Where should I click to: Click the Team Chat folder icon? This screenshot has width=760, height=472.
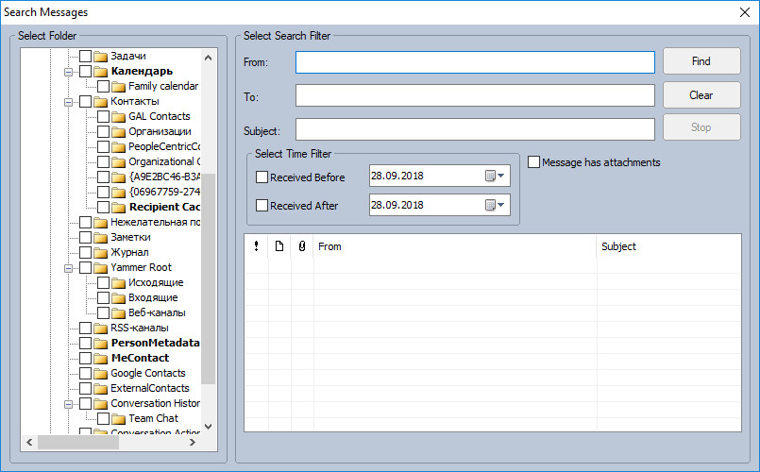coord(119,418)
